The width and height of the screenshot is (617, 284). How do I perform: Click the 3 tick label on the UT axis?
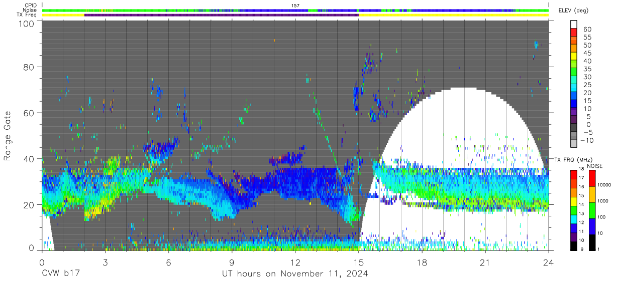click(105, 262)
